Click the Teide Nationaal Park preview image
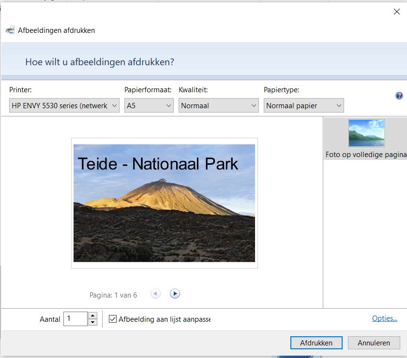This screenshot has width=407, height=358. (x=164, y=203)
